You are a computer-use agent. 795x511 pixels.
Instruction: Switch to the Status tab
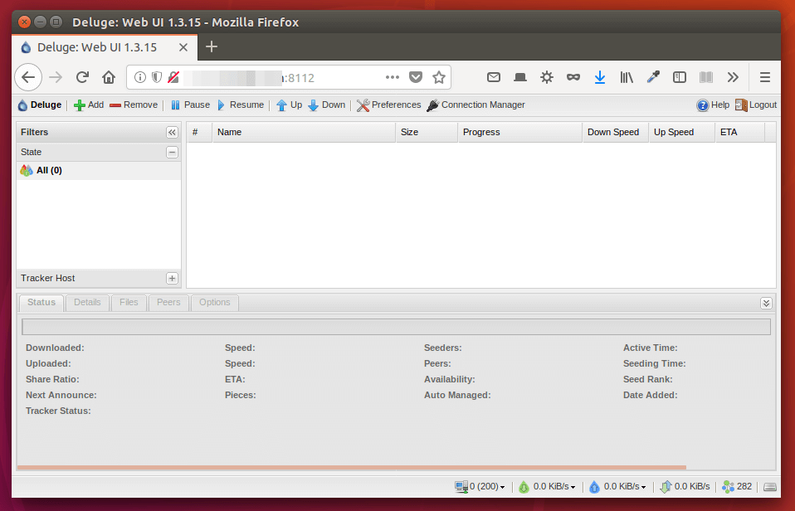point(41,303)
